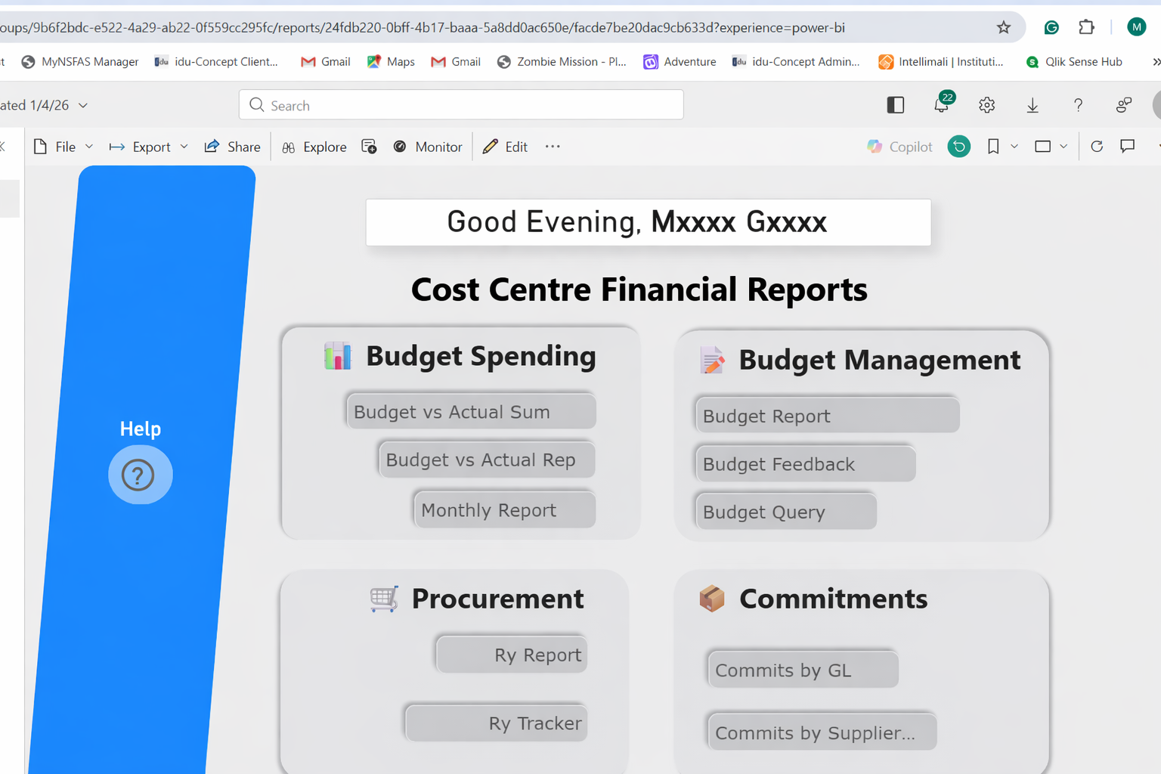Open Copilot in the report toolbar
This screenshot has width=1161, height=774.
[899, 147]
